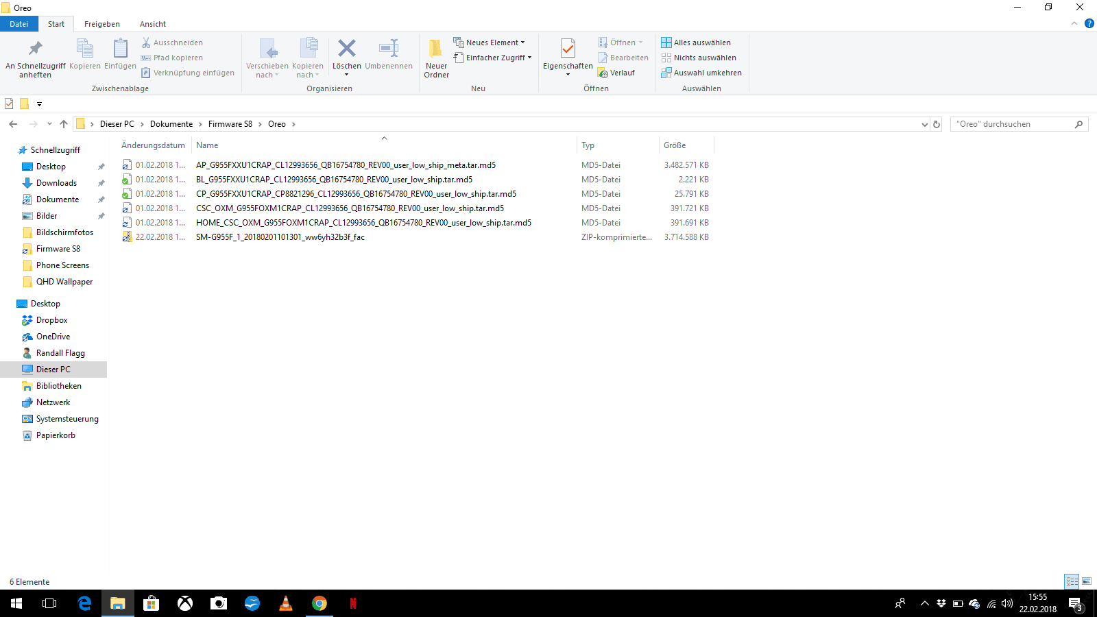Customize Quick Access Toolbar dropdown arrow
This screenshot has height=617, width=1097.
click(39, 104)
